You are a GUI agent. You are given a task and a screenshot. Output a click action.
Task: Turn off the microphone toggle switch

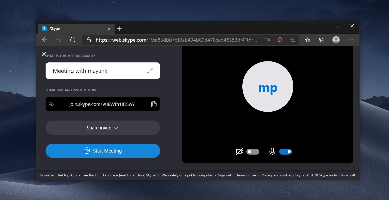286,152
